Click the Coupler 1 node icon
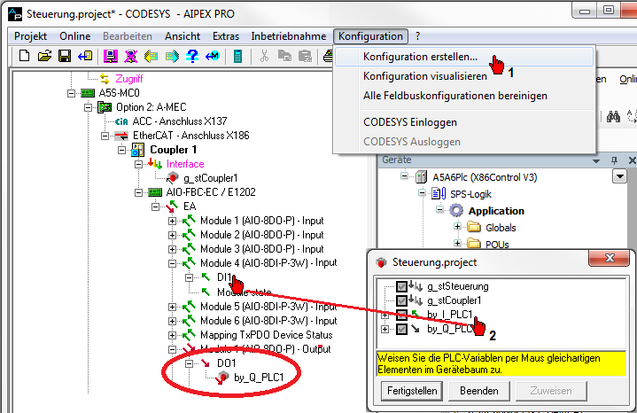The width and height of the screenshot is (637, 413). click(x=137, y=150)
